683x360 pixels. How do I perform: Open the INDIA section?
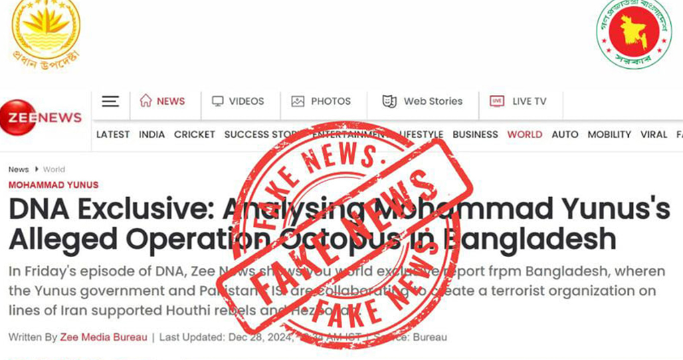click(x=152, y=135)
